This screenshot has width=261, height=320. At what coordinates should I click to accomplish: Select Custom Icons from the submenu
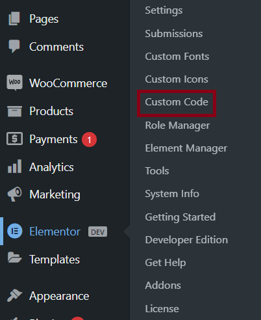pos(177,79)
